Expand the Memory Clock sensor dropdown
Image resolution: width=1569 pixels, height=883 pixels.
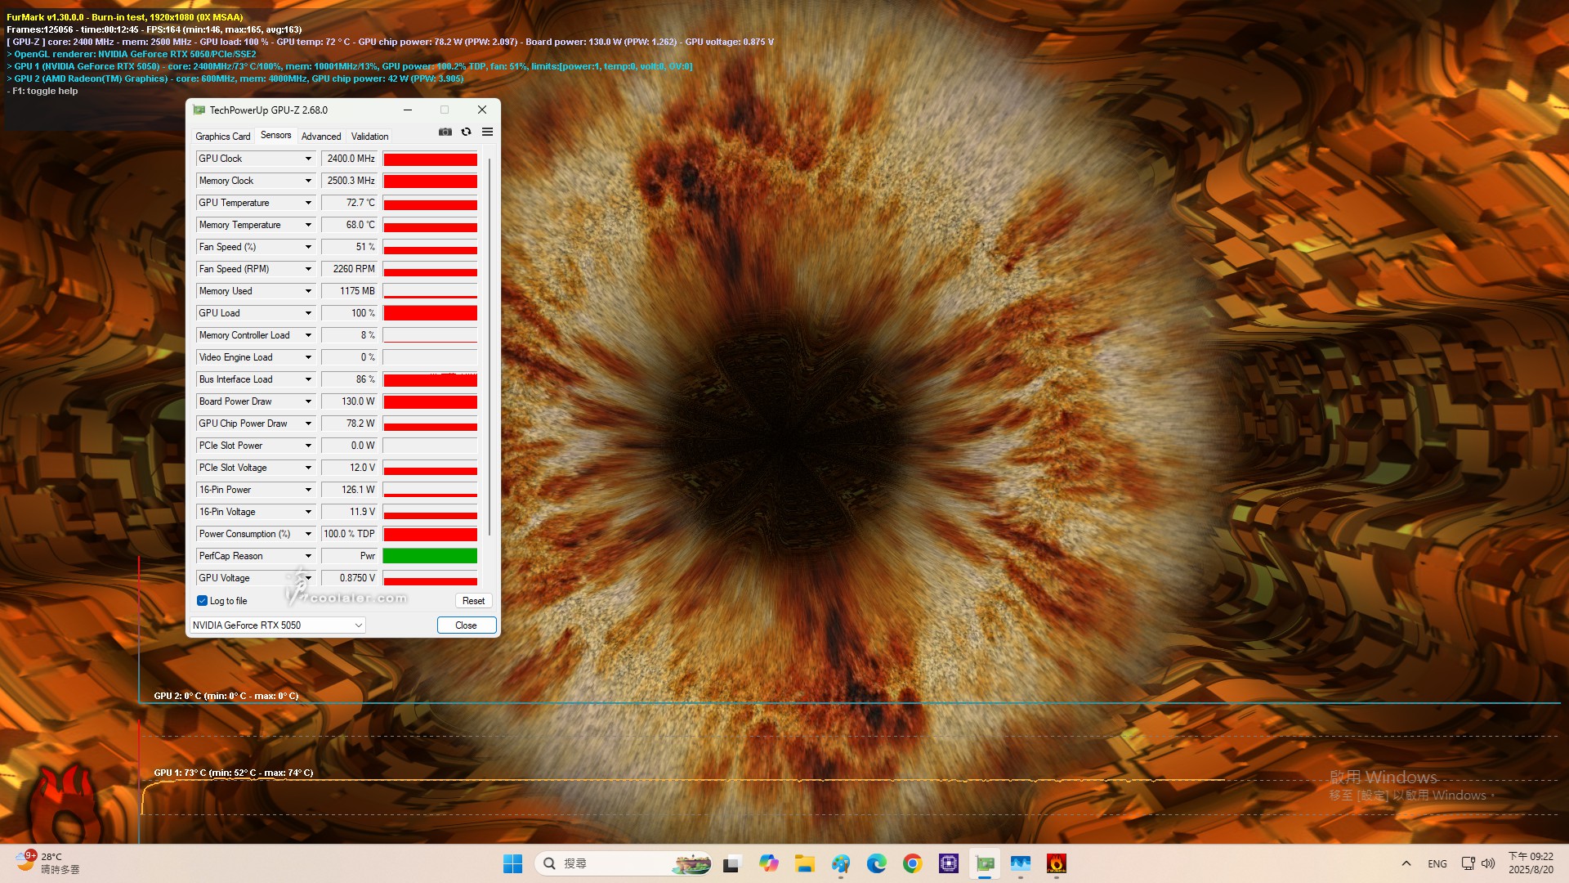pyautogui.click(x=308, y=181)
